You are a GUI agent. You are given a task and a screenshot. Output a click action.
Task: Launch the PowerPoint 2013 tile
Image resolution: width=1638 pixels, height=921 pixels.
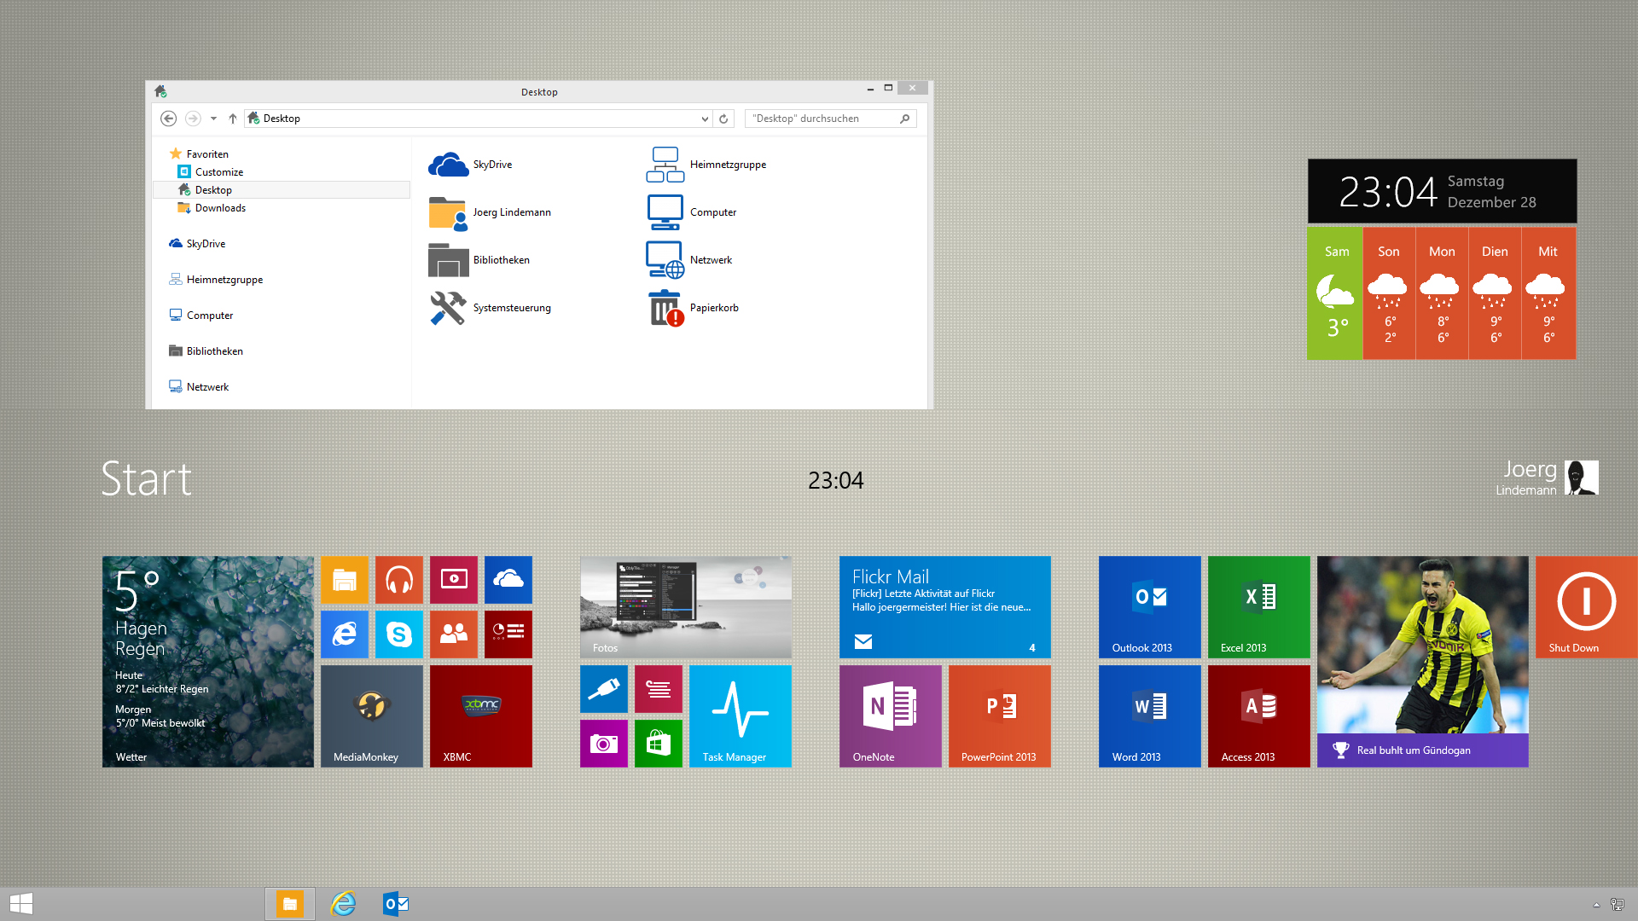click(x=1000, y=716)
